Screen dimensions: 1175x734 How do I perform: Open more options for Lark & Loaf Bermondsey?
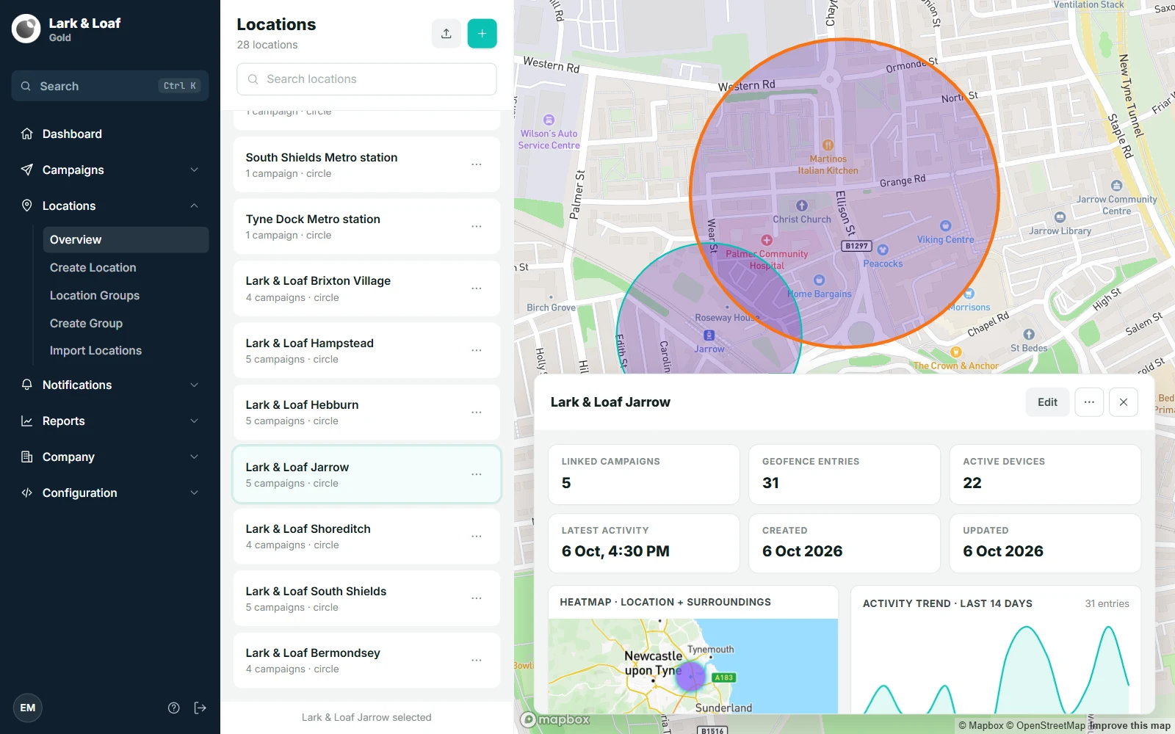(477, 661)
